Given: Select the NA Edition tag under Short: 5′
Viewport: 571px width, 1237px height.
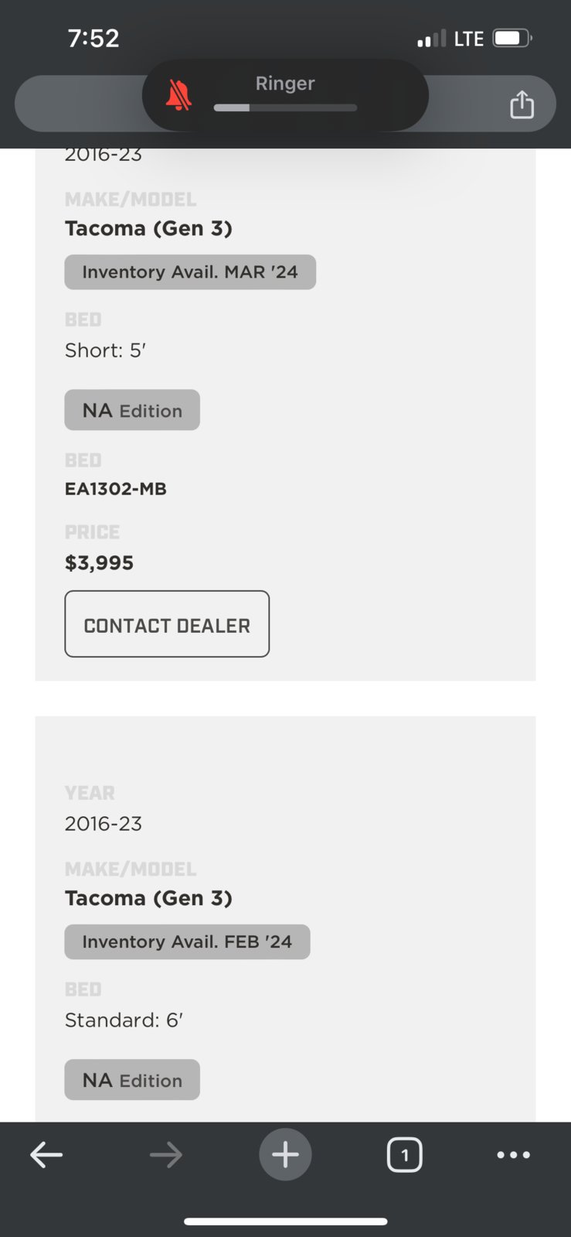Looking at the screenshot, I should 132,410.
